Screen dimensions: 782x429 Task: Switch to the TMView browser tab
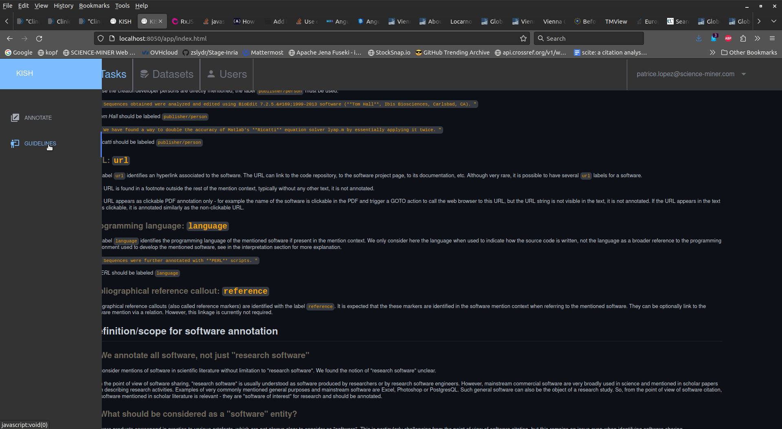click(x=616, y=21)
